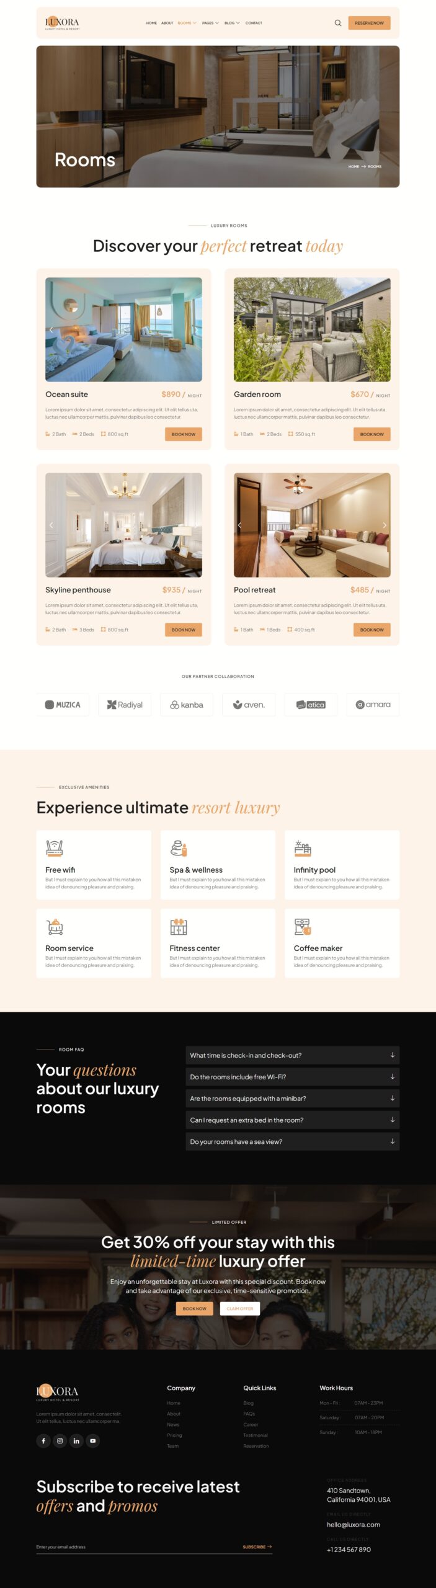Click the Reserve Now button

(x=369, y=23)
